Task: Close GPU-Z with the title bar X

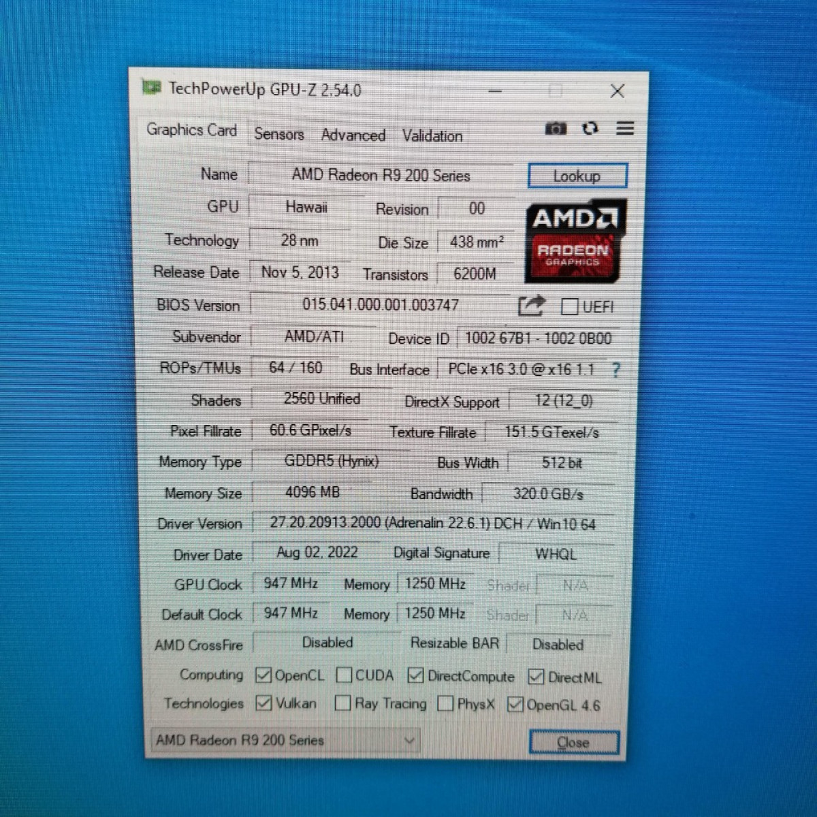Action: [618, 91]
